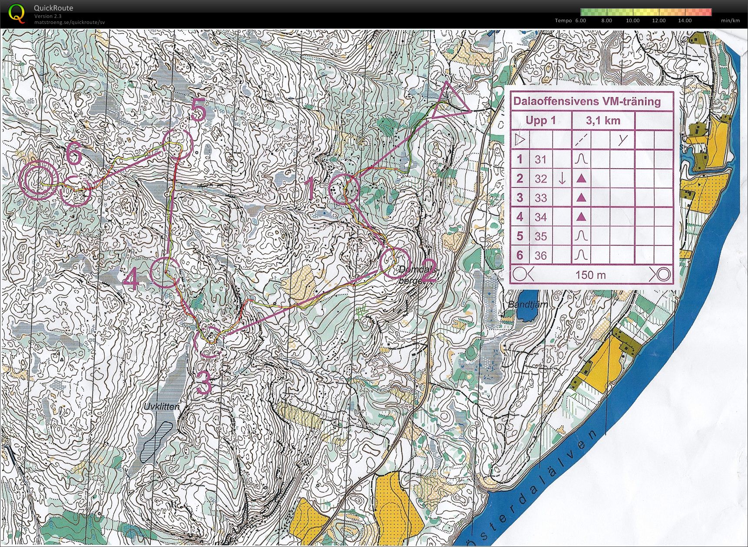Click the 'Upp 1' course name
The height and width of the screenshot is (547, 748).
541,120
